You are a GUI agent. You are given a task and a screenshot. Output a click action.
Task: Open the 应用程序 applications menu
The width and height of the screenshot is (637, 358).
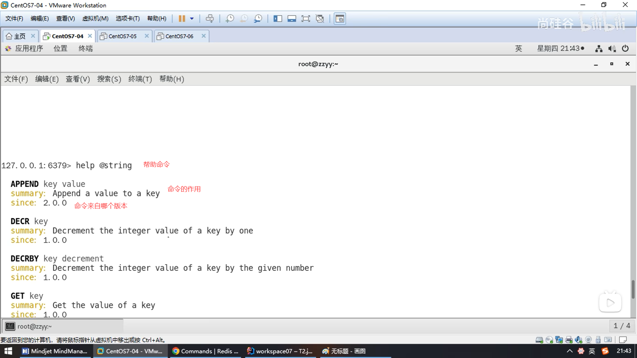(29, 48)
